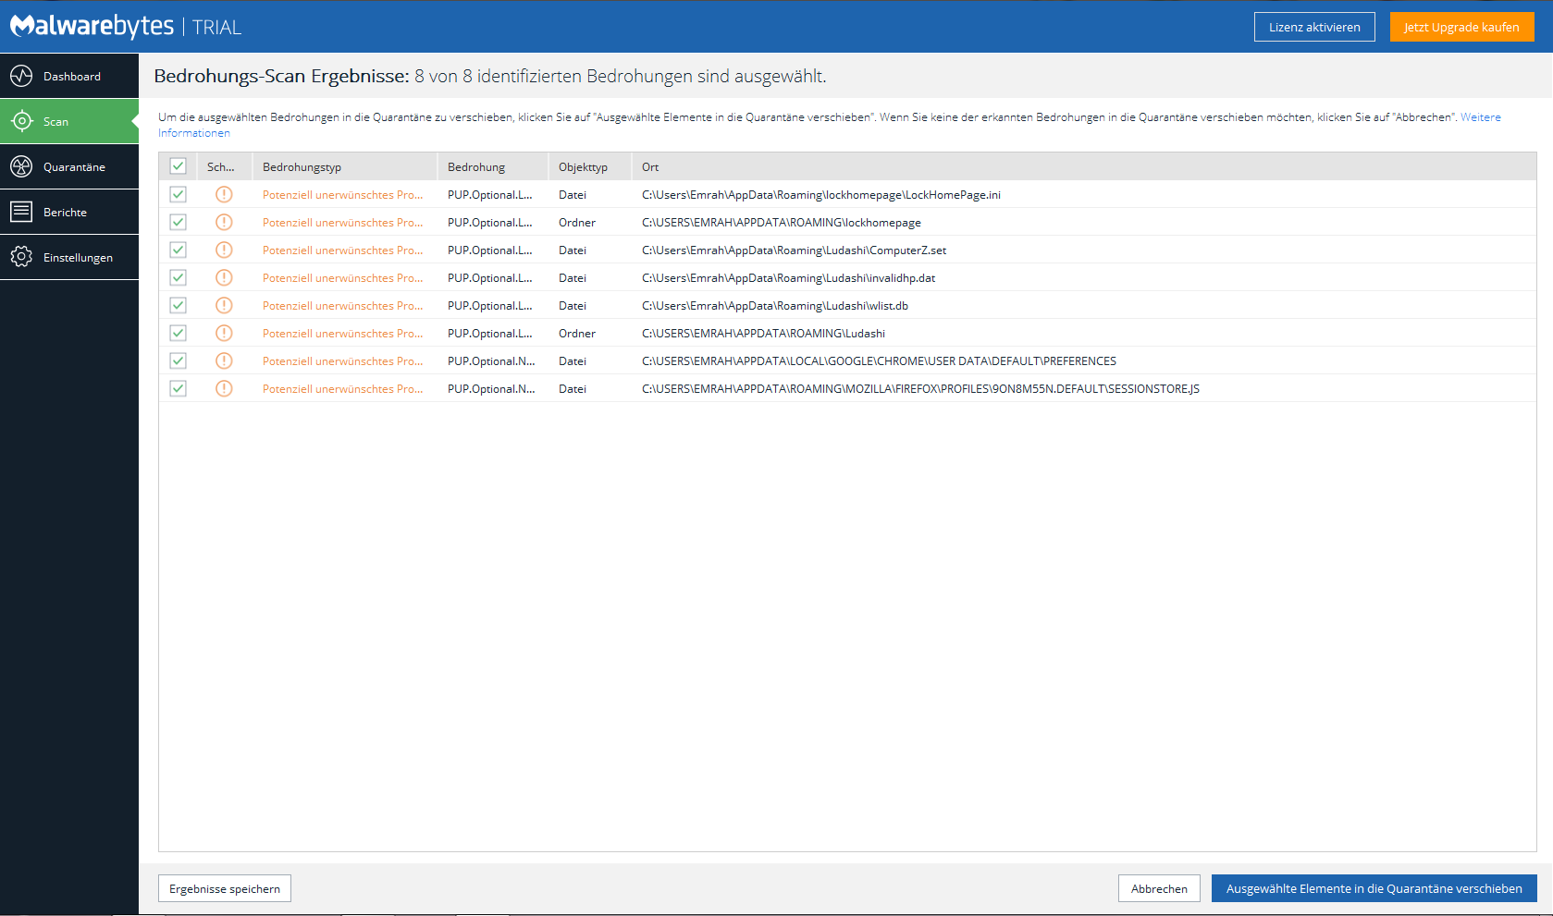Select path ending ComputerZ.set
Viewport: 1553px width, 916px height.
794,250
